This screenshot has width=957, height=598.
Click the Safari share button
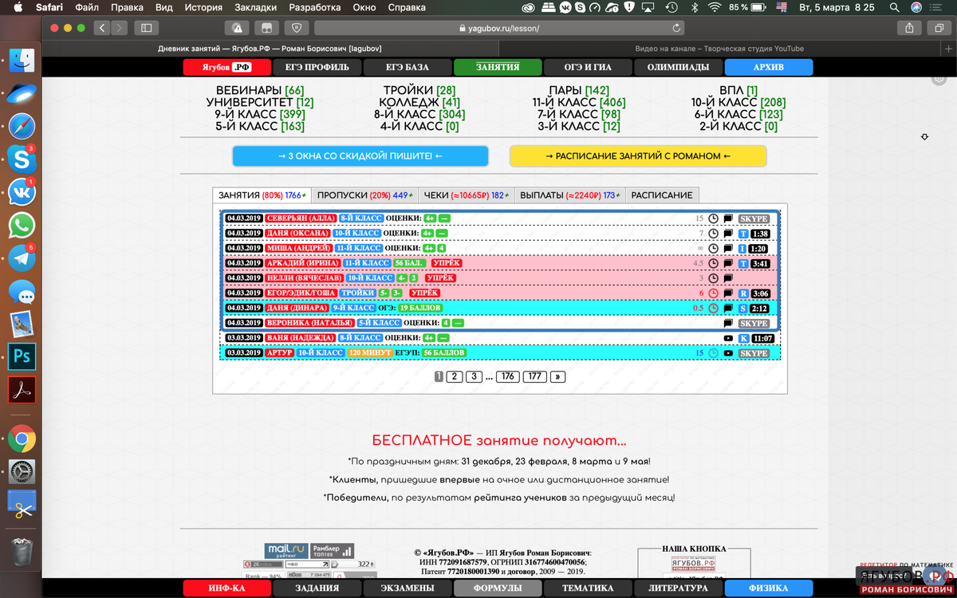[x=909, y=28]
